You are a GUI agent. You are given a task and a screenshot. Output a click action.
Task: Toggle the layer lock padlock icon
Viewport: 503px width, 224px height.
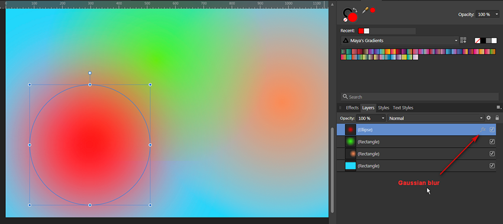tap(497, 118)
